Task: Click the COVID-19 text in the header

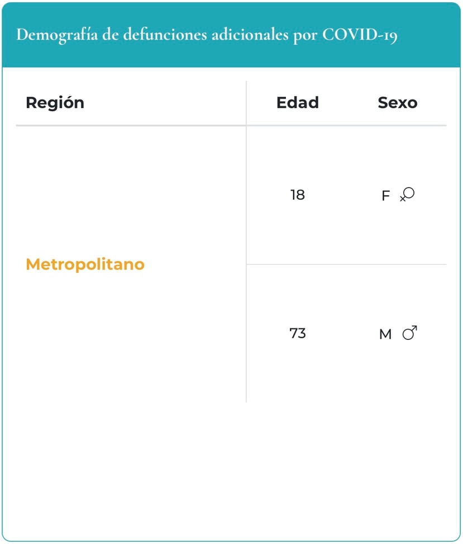Action: coord(360,35)
